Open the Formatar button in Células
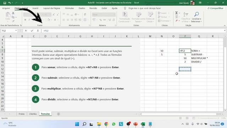The width and height of the screenshot is (227, 128). [x=164, y=21]
